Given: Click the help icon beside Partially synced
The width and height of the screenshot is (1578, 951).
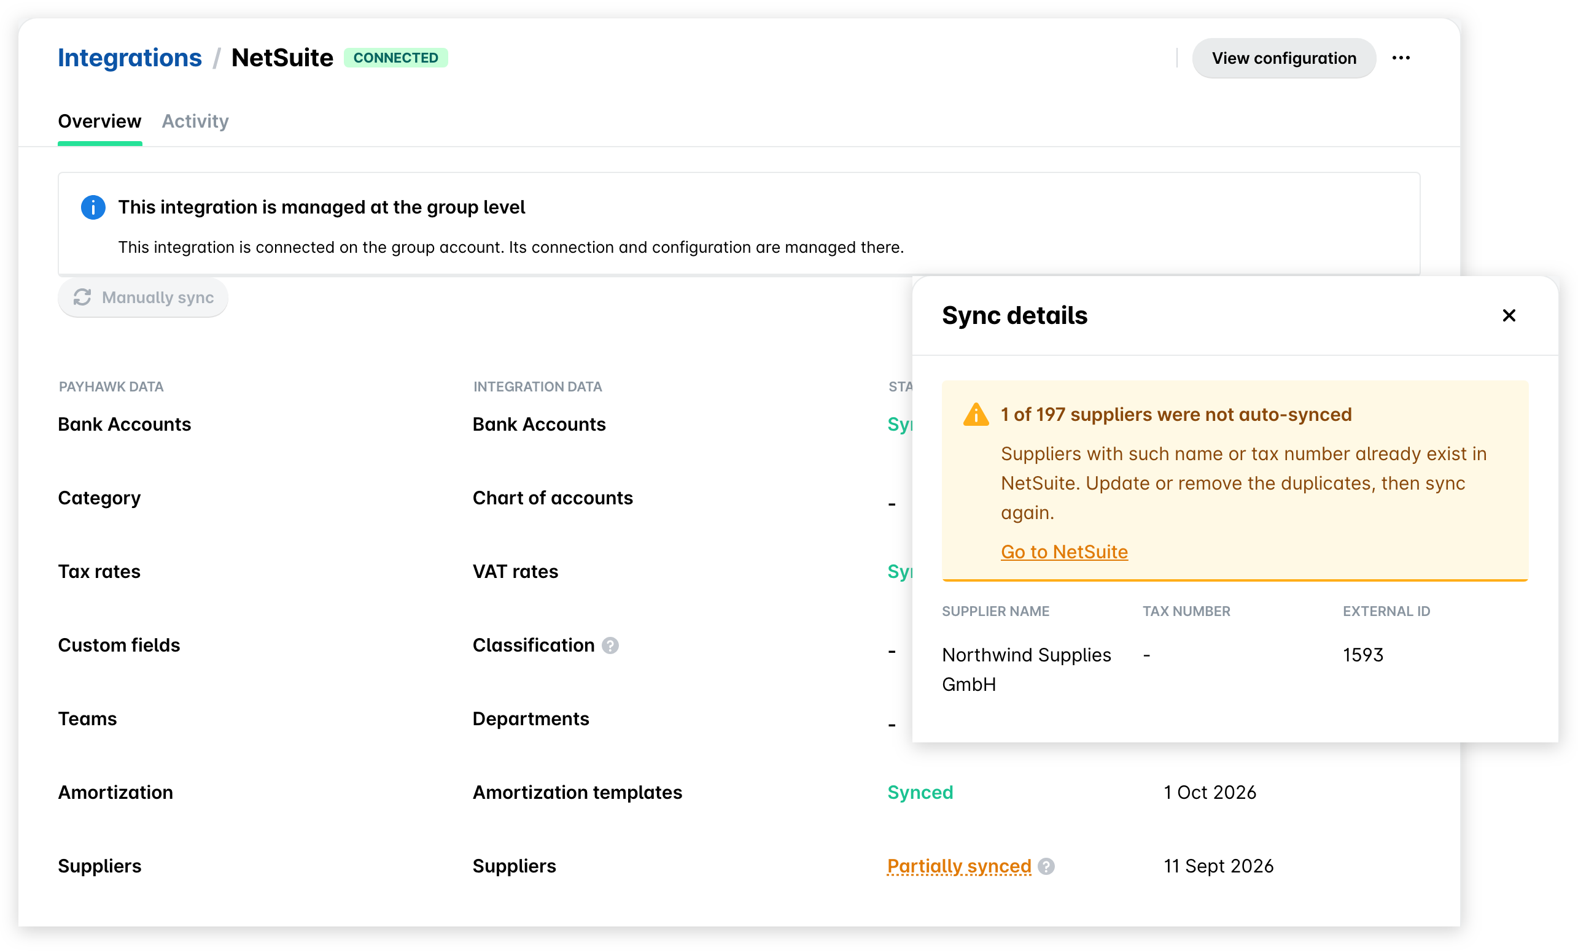Looking at the screenshot, I should pyautogui.click(x=1046, y=866).
